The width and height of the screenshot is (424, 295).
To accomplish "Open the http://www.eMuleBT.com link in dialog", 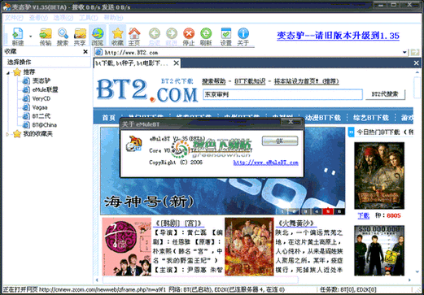I will click(x=266, y=163).
